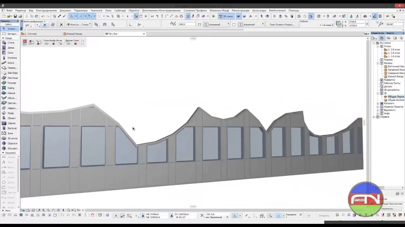
Task: Toggle the 3D-окно button
Action: [226, 16]
